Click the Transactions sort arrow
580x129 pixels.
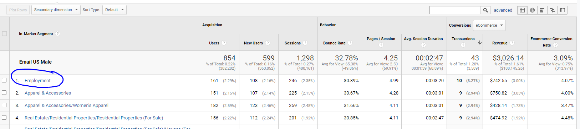[x=480, y=42]
